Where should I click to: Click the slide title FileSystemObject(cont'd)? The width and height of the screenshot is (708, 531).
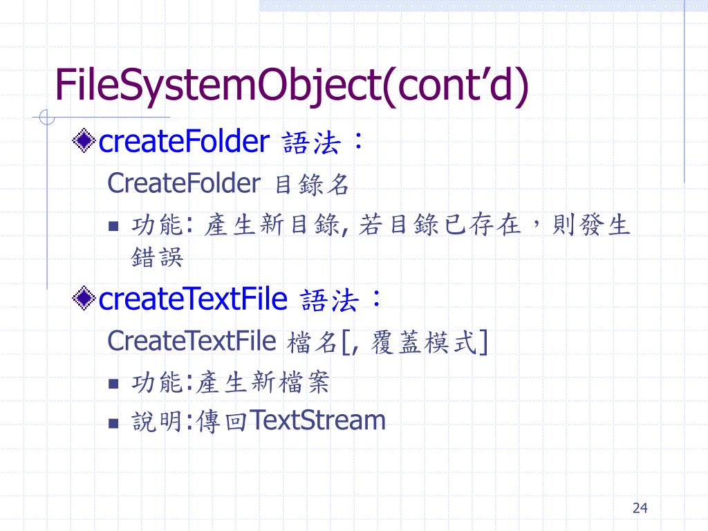[292, 86]
